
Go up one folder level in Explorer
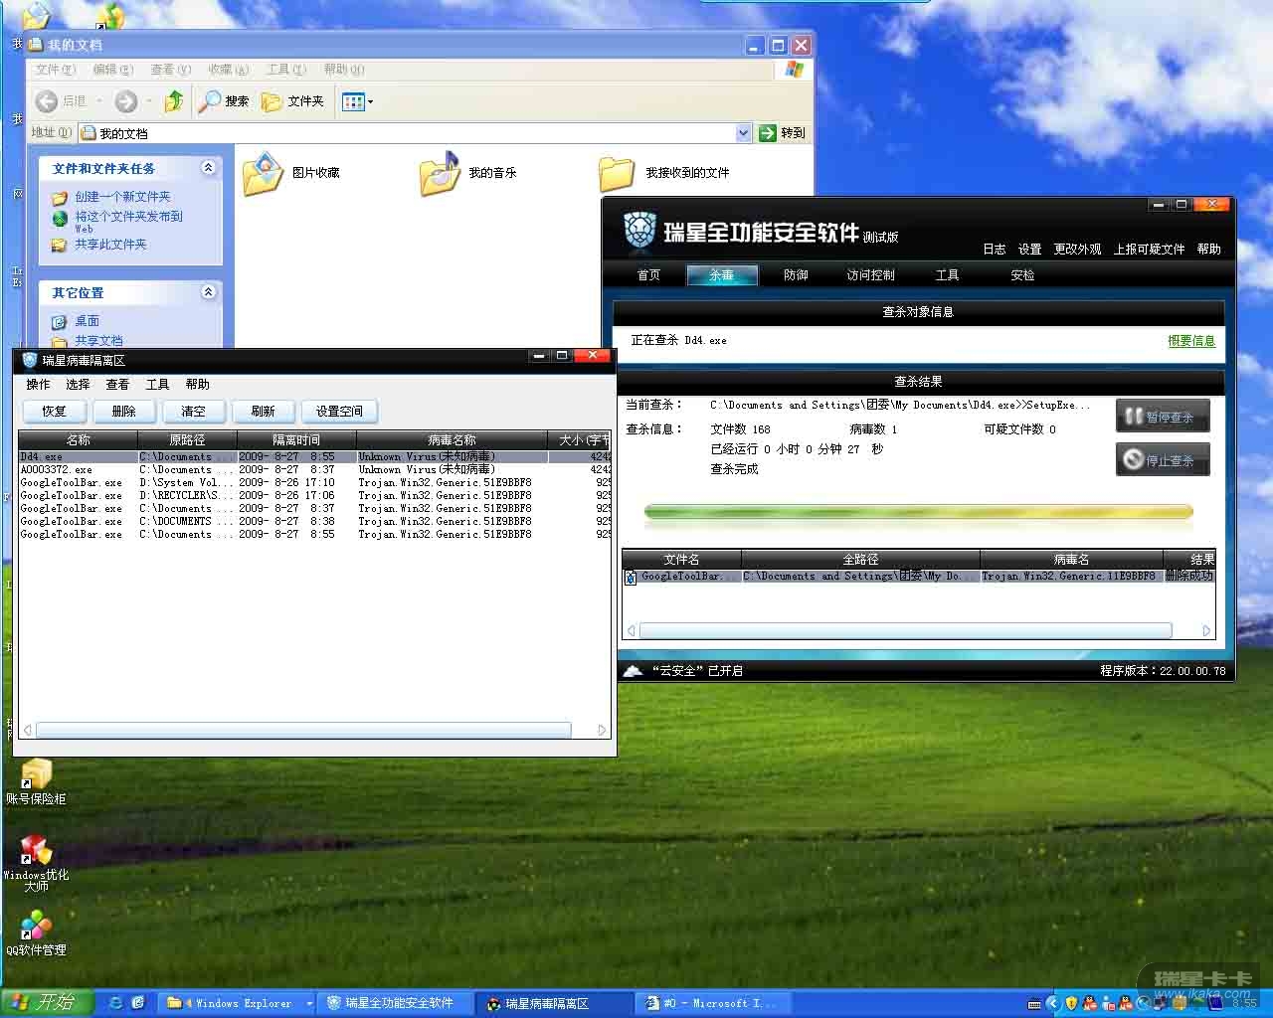(174, 100)
